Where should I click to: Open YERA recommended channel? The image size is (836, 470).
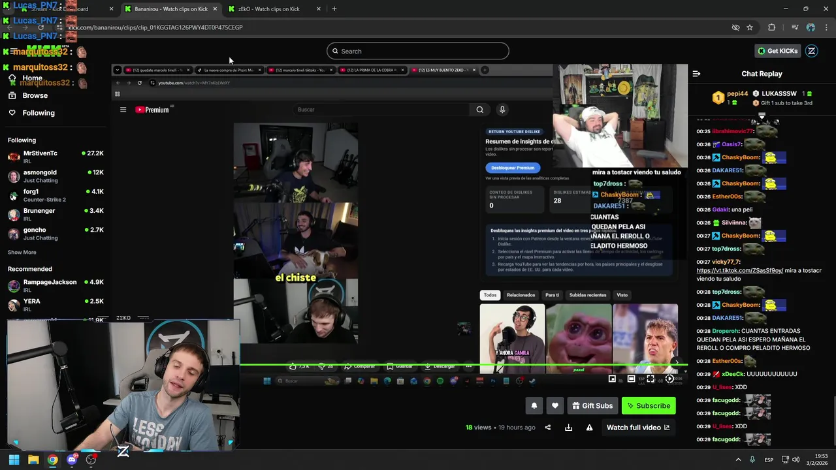[x=56, y=305]
